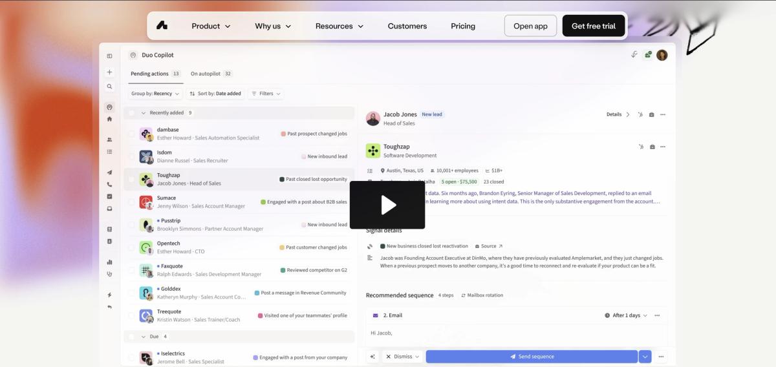Open the Dismiss options dropdown
Screen dimensions: 776x367
402,357
